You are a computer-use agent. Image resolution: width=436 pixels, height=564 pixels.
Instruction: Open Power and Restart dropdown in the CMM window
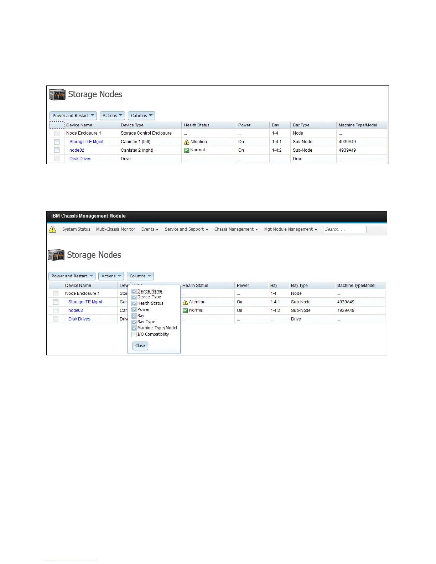[x=72, y=276]
